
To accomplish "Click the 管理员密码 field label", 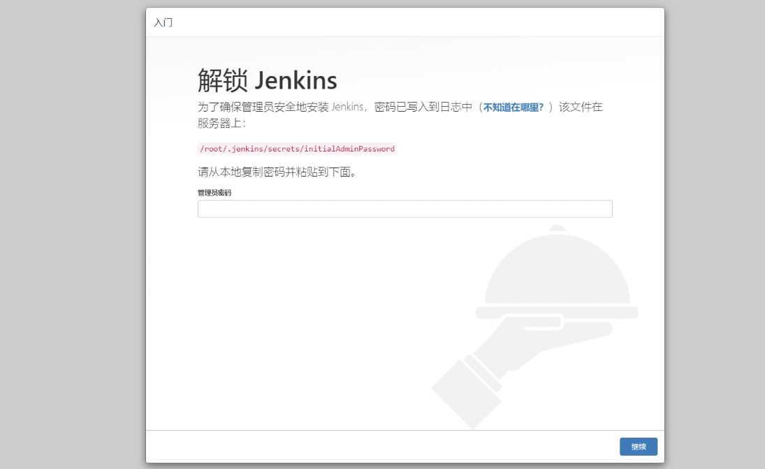I will (214, 193).
